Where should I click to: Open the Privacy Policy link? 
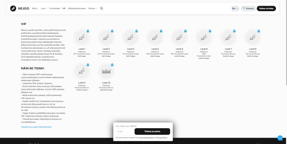point(162,138)
